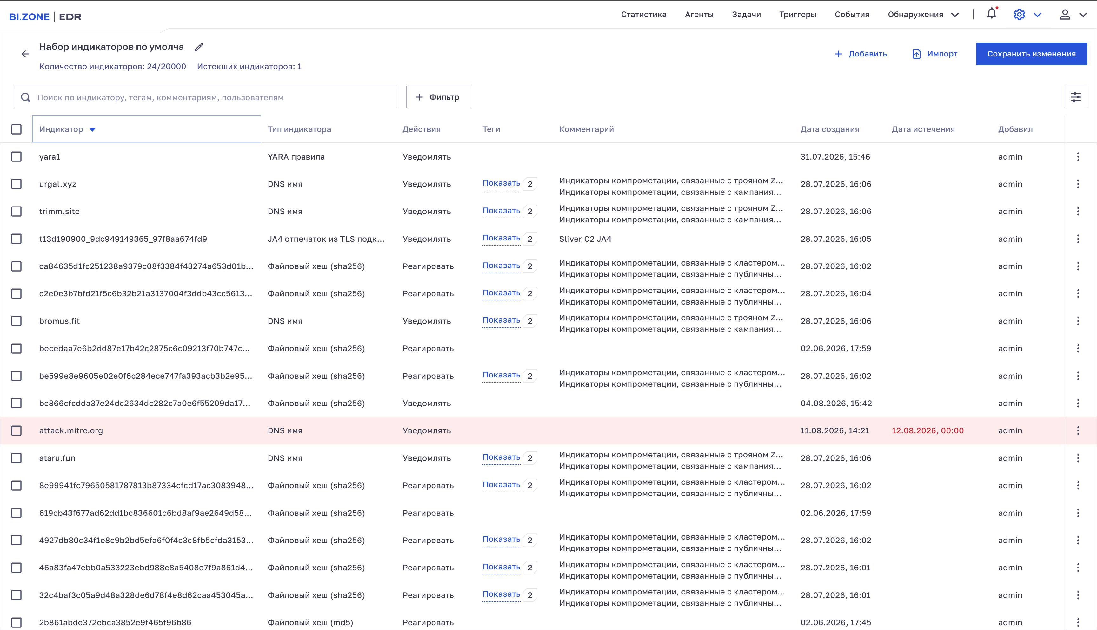Sort by Индикатор column arrow
The height and width of the screenshot is (630, 1097).
coord(92,129)
